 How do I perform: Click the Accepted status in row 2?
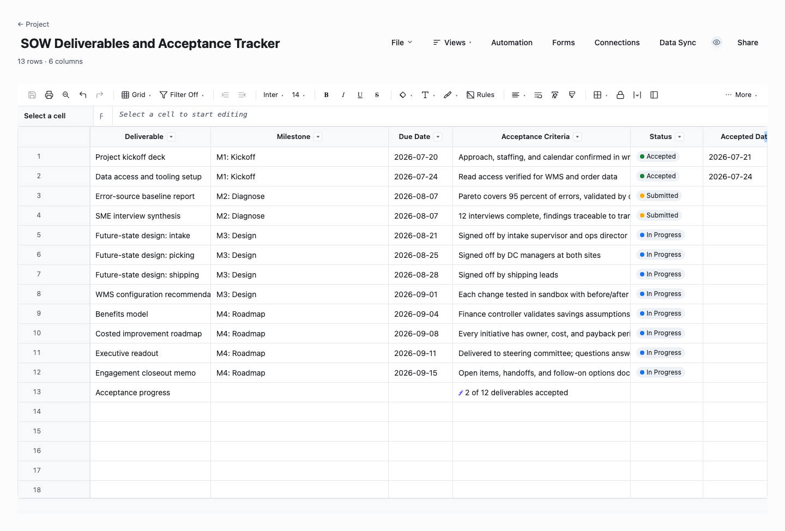pos(657,176)
